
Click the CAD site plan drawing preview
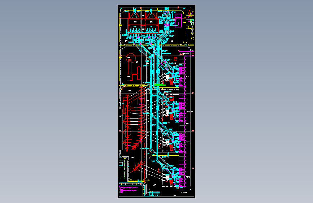[x=157, y=101]
